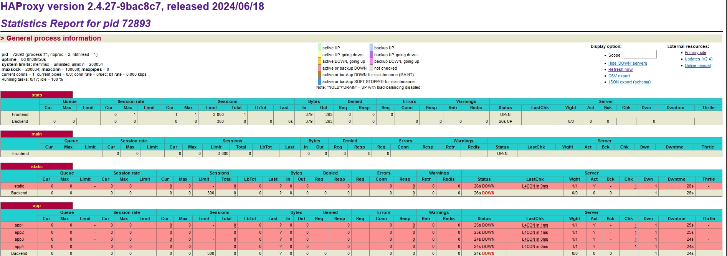Focus the Scope text input field
Screen dimensions: 727x256
coord(640,54)
